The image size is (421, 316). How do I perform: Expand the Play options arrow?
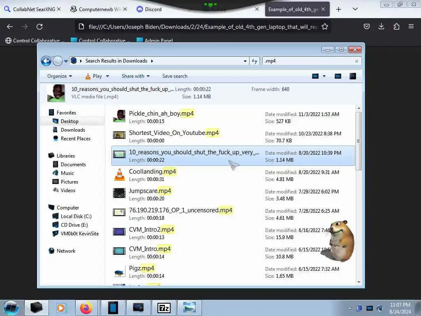pyautogui.click(x=107, y=76)
